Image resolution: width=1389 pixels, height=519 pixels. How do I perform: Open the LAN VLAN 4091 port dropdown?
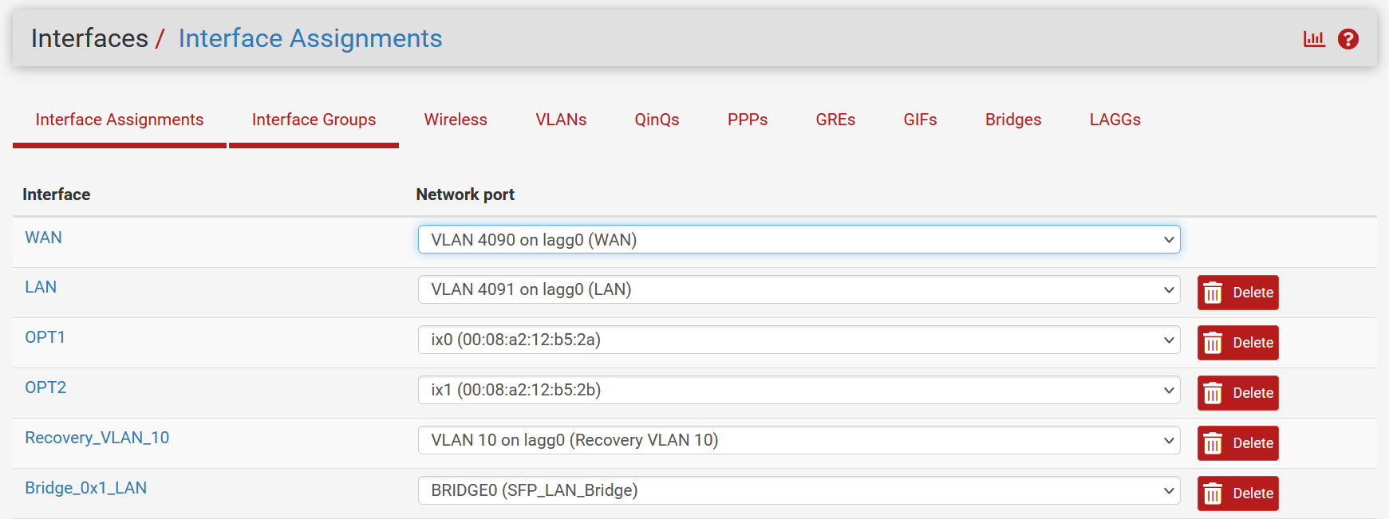tap(799, 289)
